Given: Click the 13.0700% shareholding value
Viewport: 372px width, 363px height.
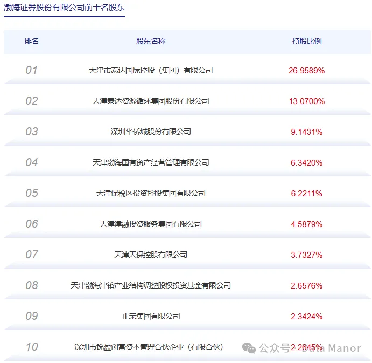Looking at the screenshot, I should [x=306, y=101].
